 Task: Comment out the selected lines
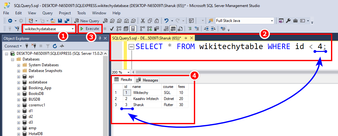189,29
